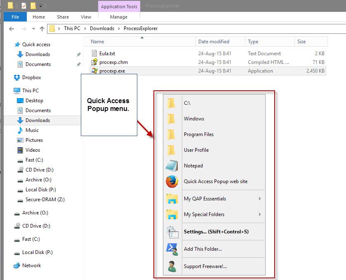Click the forward navigation arrow
This screenshot has width=346, height=280.
click(24, 29)
